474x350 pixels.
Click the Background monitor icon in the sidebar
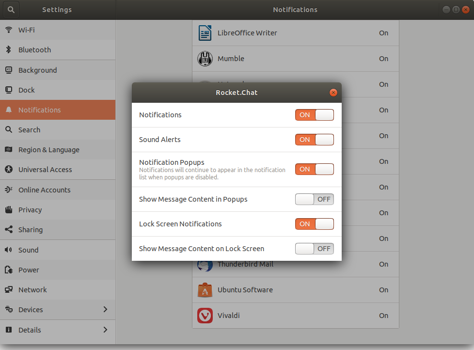(9, 70)
